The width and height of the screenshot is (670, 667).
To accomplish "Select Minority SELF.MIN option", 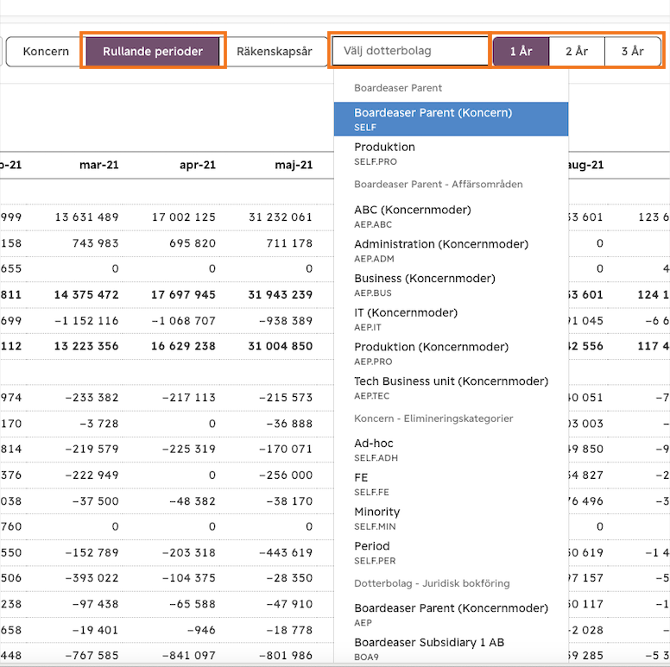I will click(451, 518).
